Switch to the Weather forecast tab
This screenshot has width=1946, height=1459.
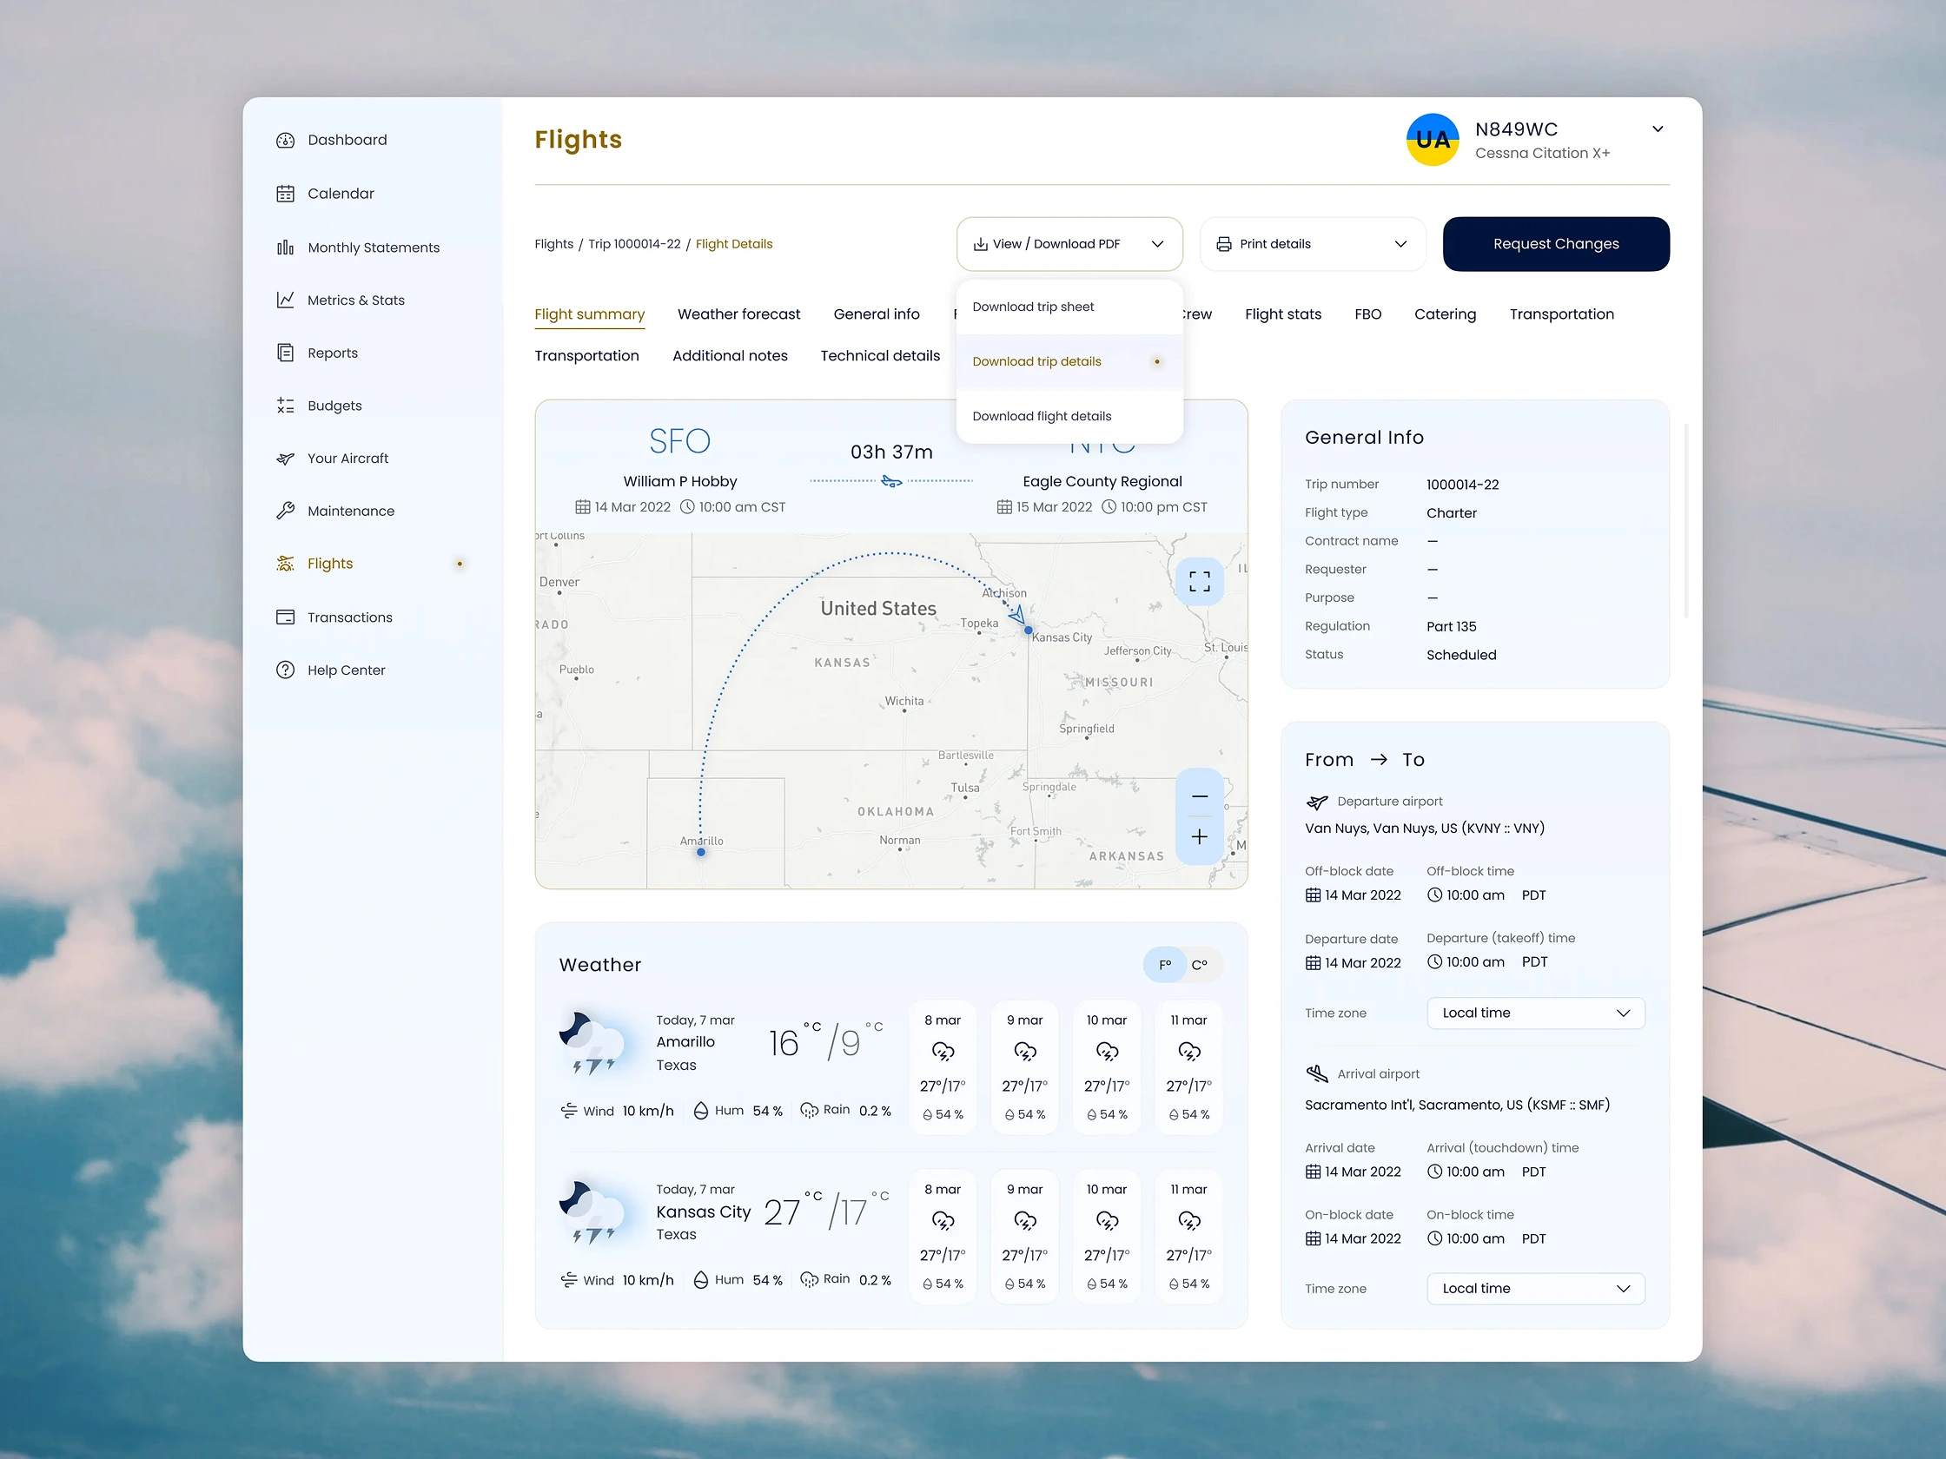739,314
